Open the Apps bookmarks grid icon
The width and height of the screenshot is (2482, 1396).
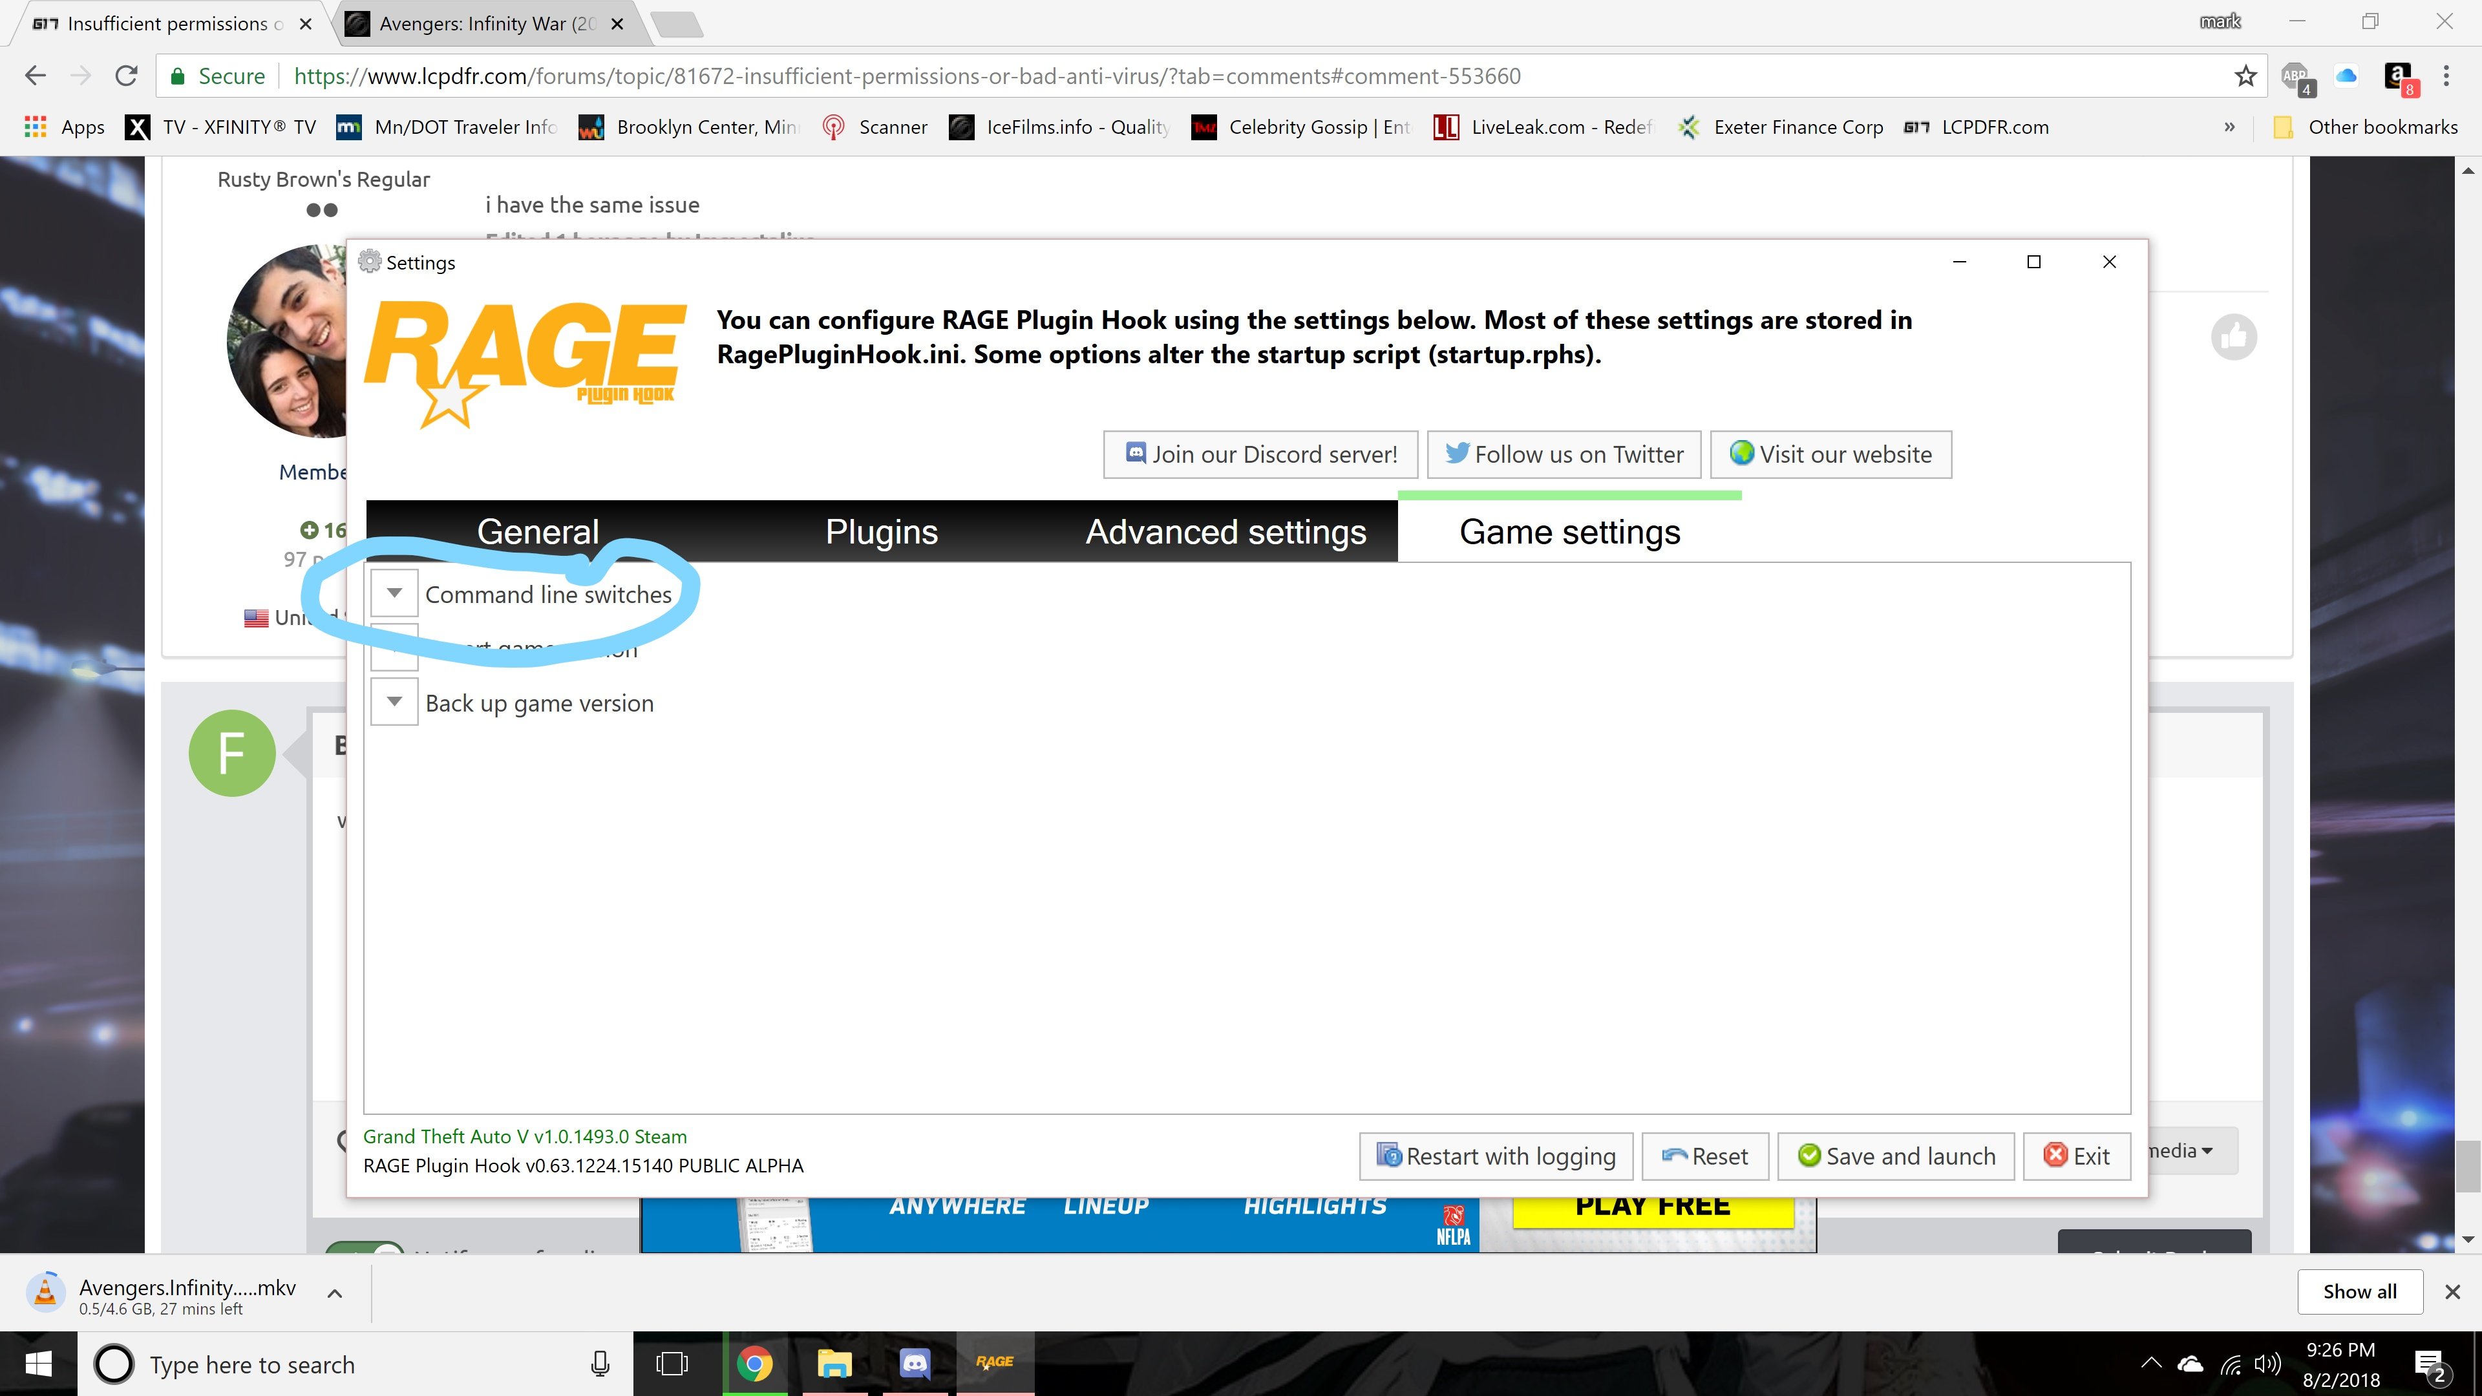click(x=36, y=127)
